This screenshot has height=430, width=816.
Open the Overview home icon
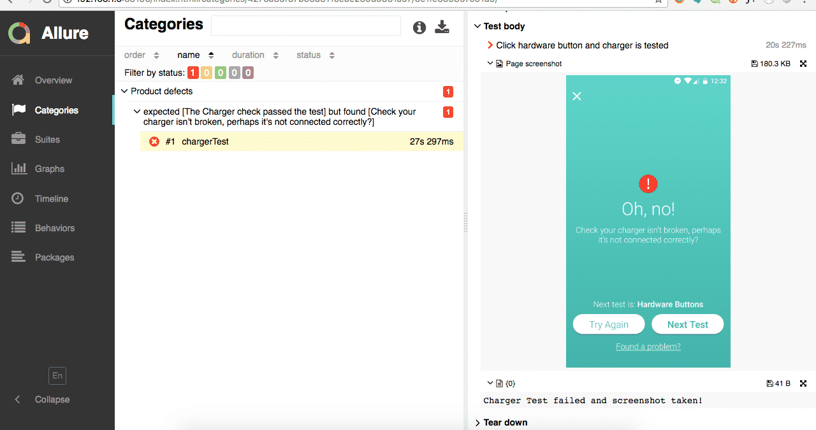(x=18, y=80)
